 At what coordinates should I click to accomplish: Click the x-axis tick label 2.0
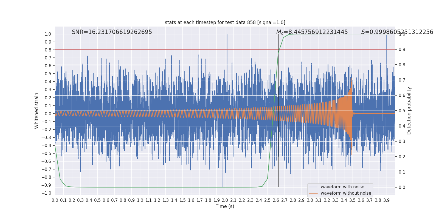click(x=225, y=200)
